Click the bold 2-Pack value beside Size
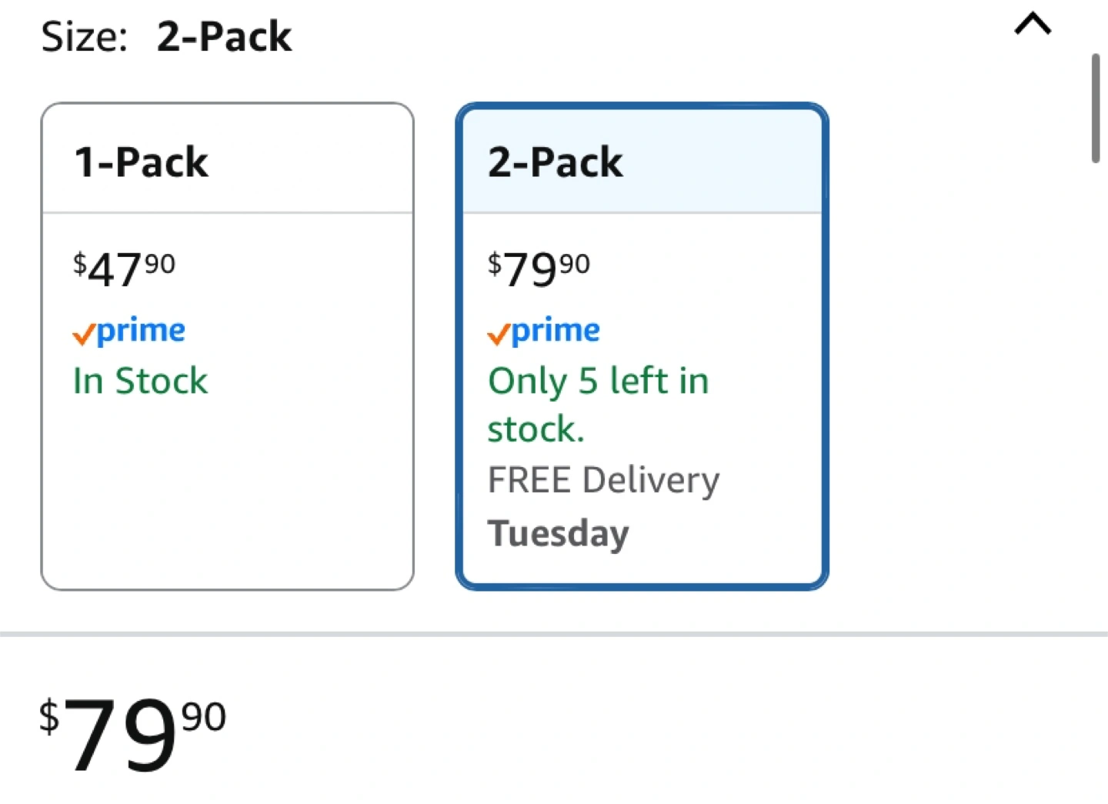The image size is (1108, 804). 224,37
